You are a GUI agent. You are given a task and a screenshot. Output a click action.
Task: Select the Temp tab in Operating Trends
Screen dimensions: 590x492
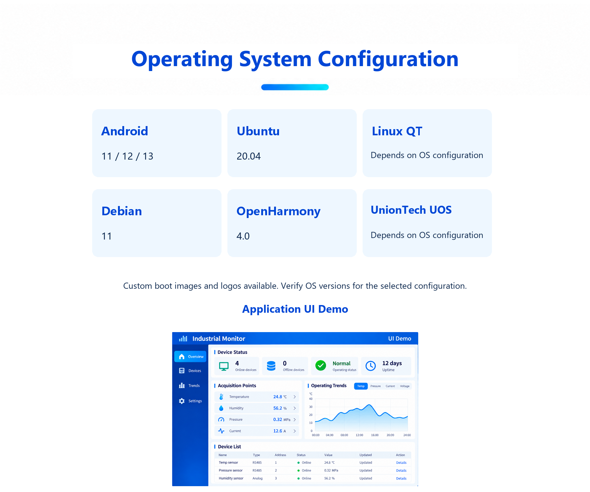click(361, 386)
